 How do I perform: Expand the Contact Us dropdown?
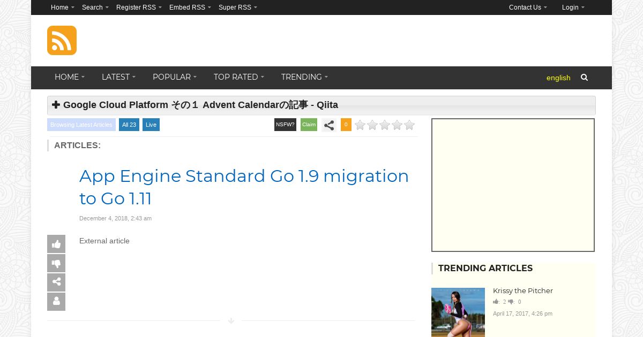[x=528, y=7]
